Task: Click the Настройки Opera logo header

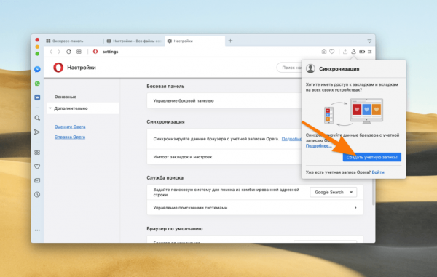Action: point(58,68)
